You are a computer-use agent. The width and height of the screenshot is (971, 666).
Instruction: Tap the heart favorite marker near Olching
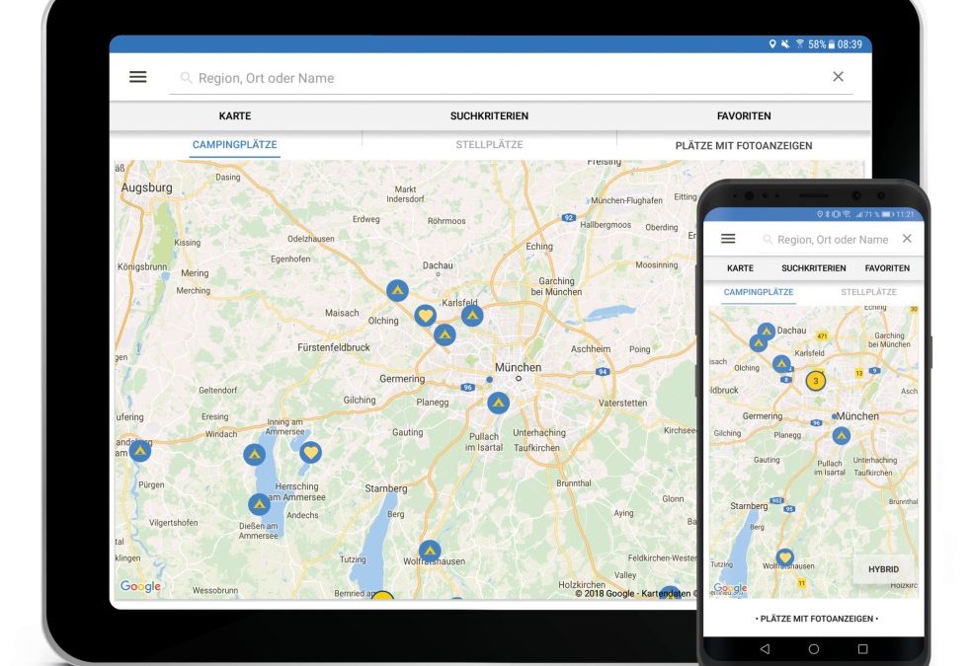(x=425, y=316)
